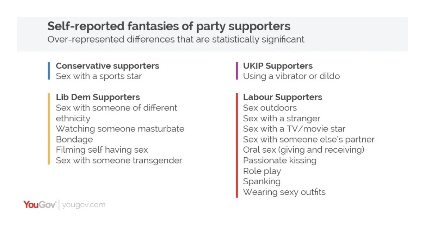The width and height of the screenshot is (425, 229).
Task: Select the Labour Supporters heading
Action: pos(282,97)
